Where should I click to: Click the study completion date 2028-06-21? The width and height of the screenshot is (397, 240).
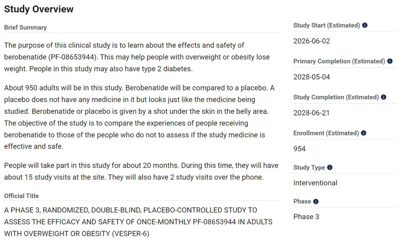click(x=312, y=113)
